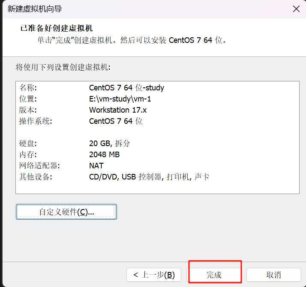Click the 网络适配器: label
The image size is (306, 287).
[39, 166]
